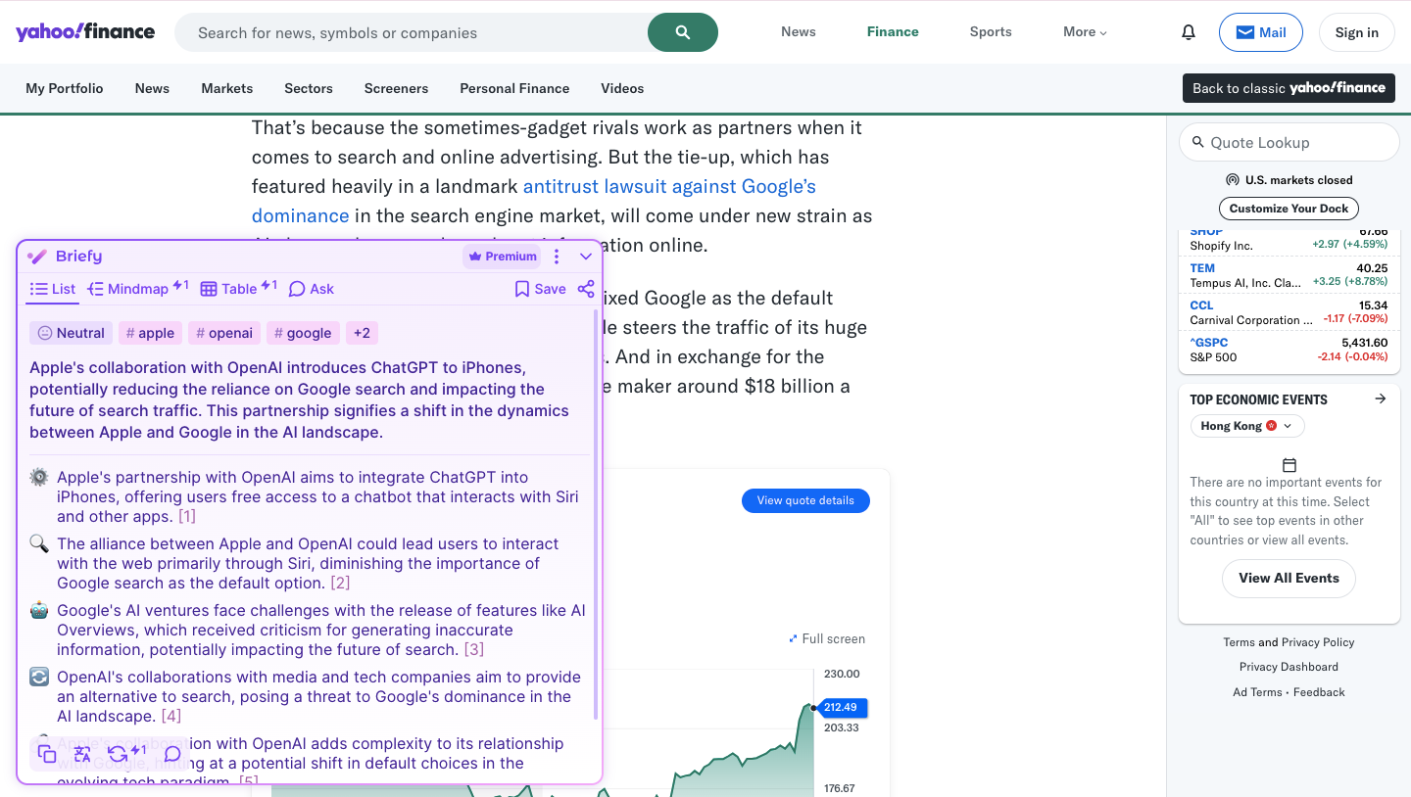Image resolution: width=1411 pixels, height=797 pixels.
Task: Click the chat bubble icon in Briefy toolbar
Action: [x=172, y=754]
